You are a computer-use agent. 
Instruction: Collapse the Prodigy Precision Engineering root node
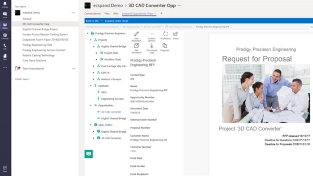click(88, 33)
